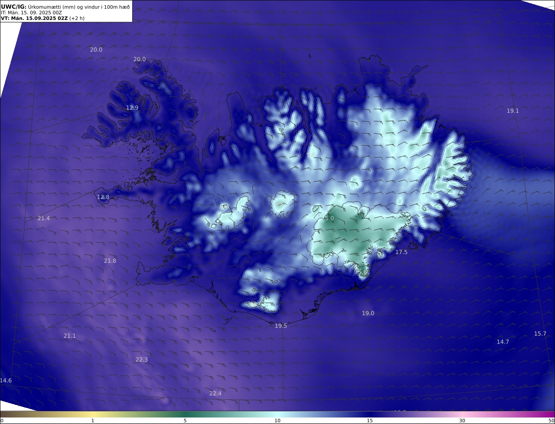Click the map value 14.7
Image resolution: width=555 pixels, height=424 pixels.
pyautogui.click(x=503, y=342)
